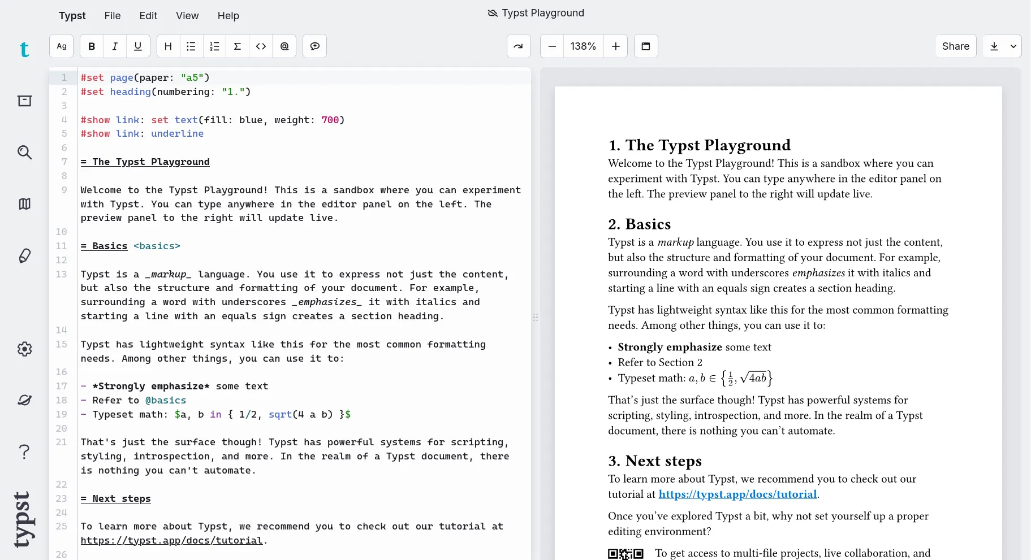Open the File menu
The width and height of the screenshot is (1031, 560).
(x=113, y=16)
